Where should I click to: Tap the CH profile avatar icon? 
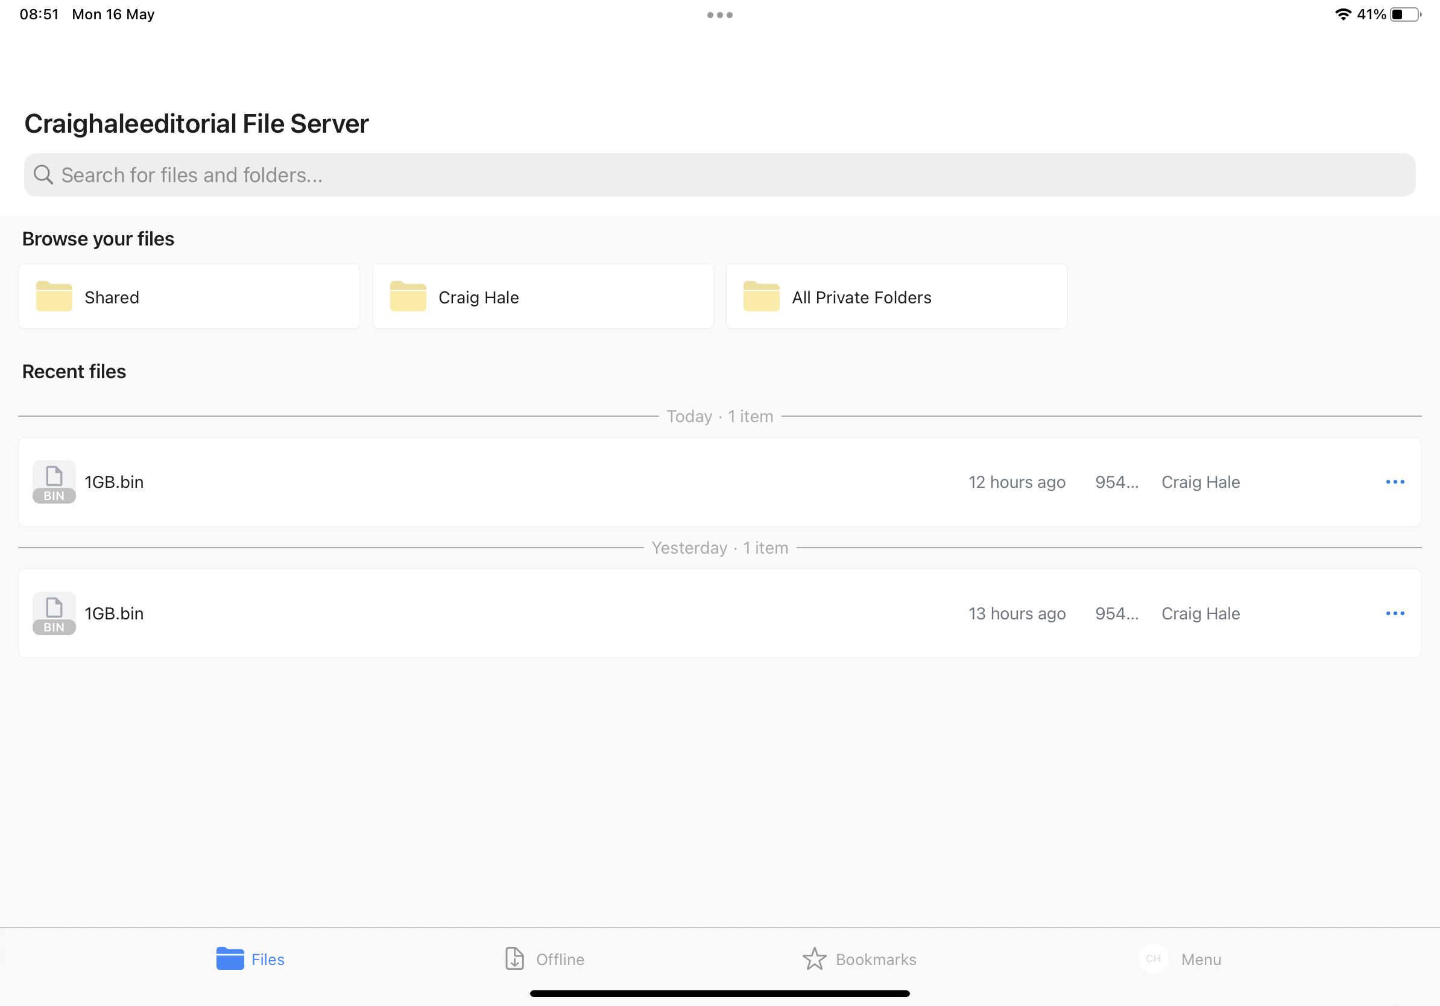point(1153,958)
